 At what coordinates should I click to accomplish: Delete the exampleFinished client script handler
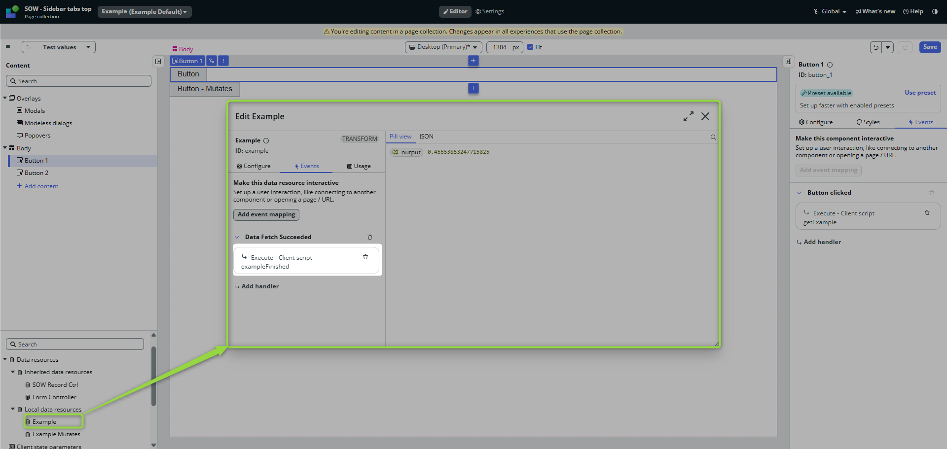365,257
